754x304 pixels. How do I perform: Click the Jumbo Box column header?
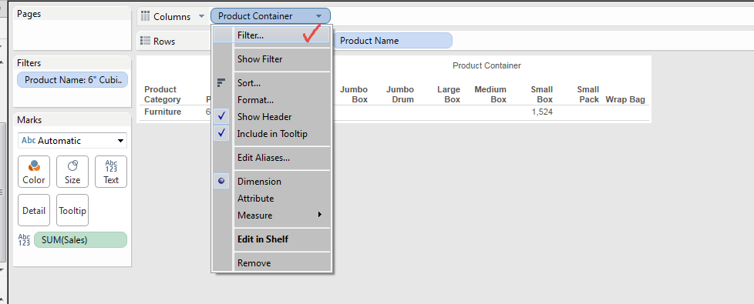[354, 95]
